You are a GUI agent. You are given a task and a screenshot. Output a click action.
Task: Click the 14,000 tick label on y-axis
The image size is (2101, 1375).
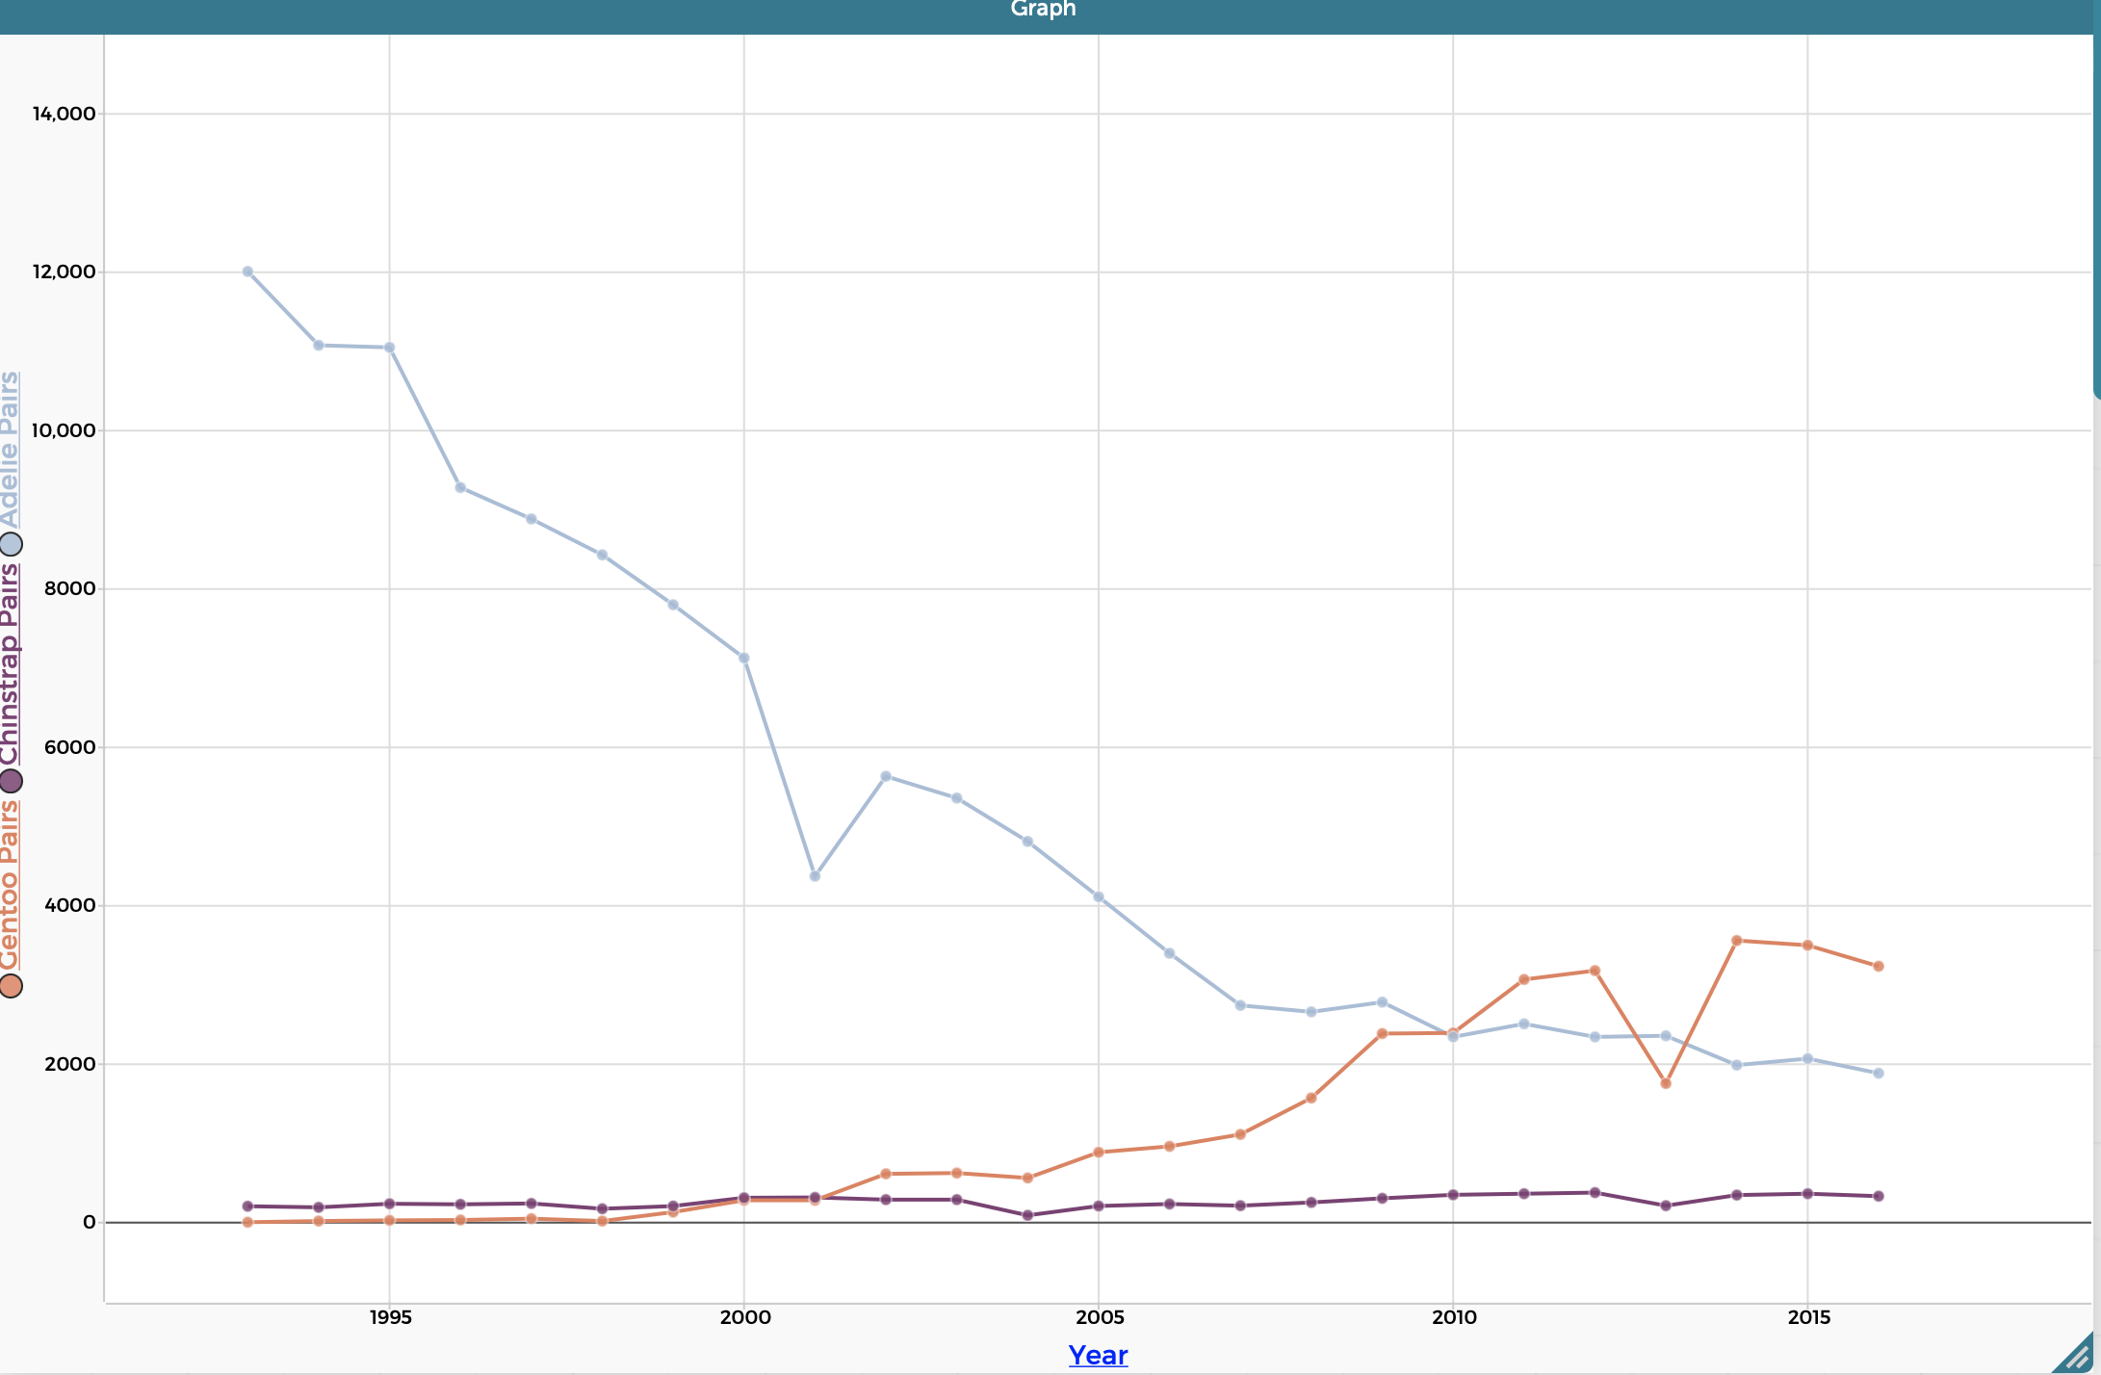point(64,114)
